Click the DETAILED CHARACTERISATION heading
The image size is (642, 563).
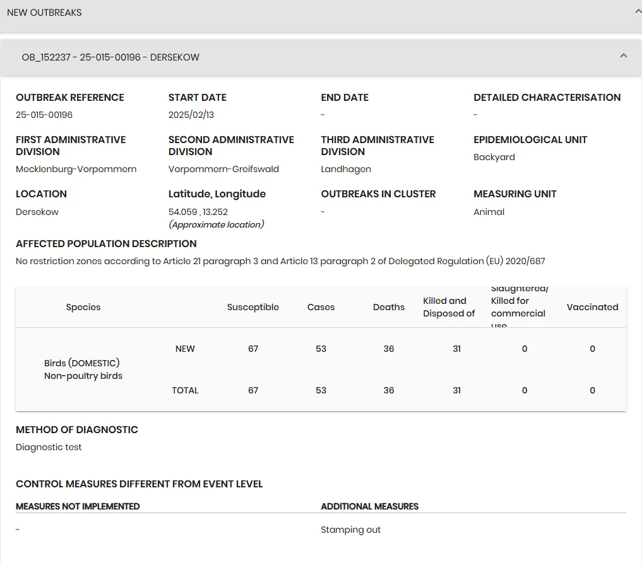click(x=547, y=97)
